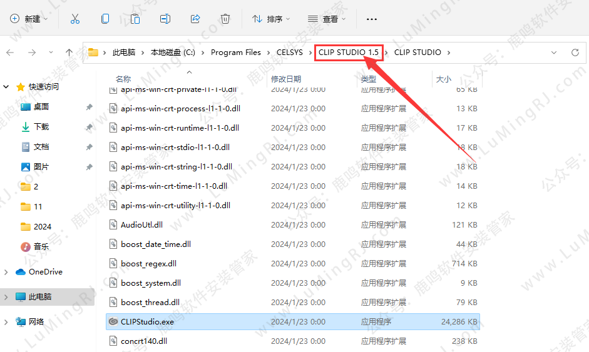This screenshot has width=589, height=352.
Task: Select the AudioUtl.dll file
Action: [141, 225]
